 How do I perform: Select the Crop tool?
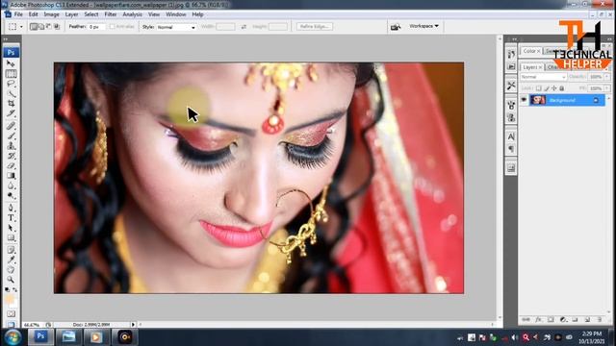(11, 104)
